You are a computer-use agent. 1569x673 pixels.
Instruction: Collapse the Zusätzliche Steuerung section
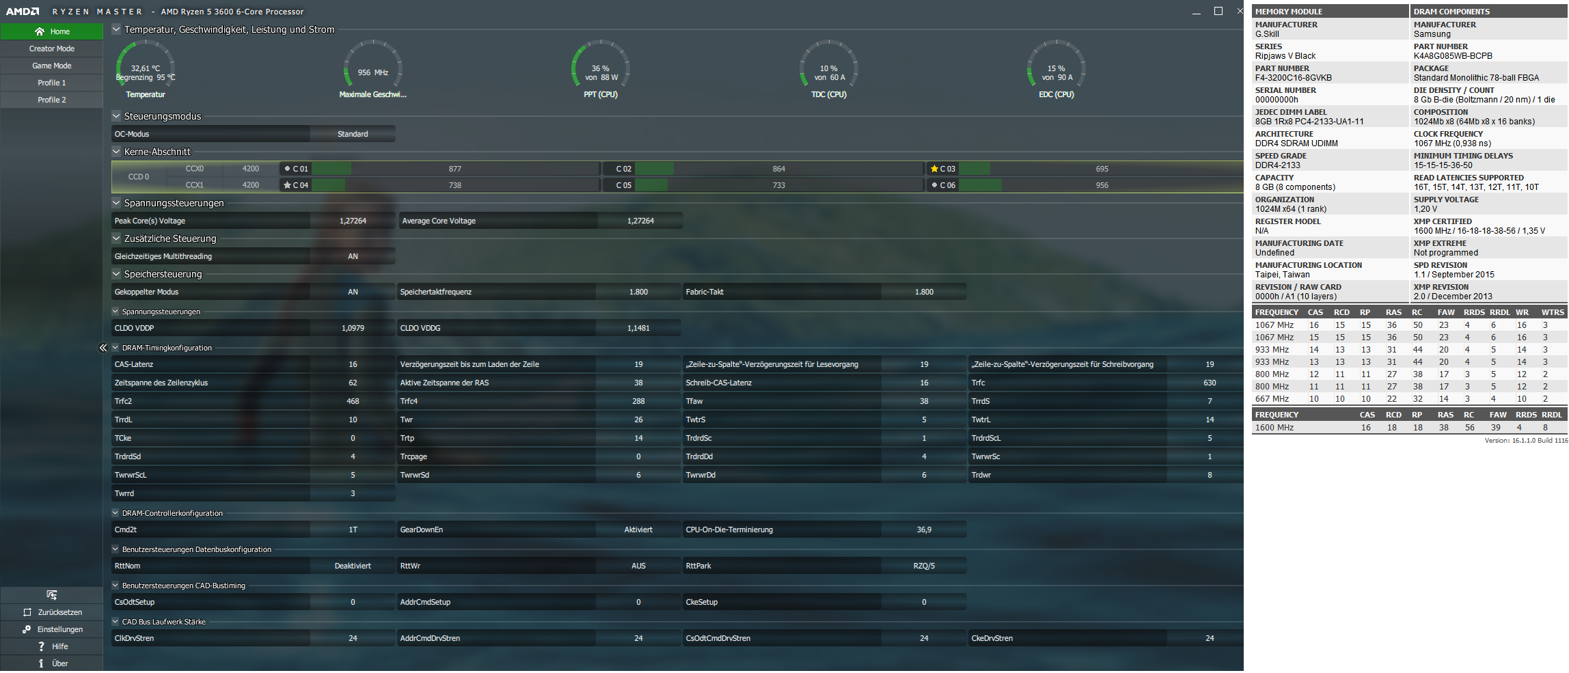click(x=116, y=238)
